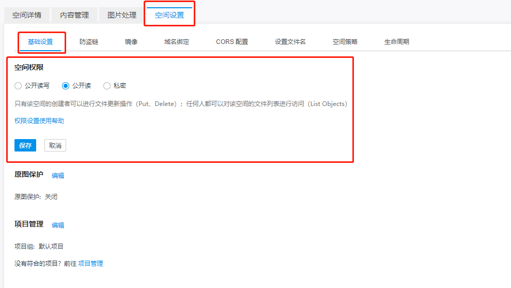This screenshot has height=288, width=511.
Task: Open the 防盗链 sub-tab
Action: pos(89,42)
